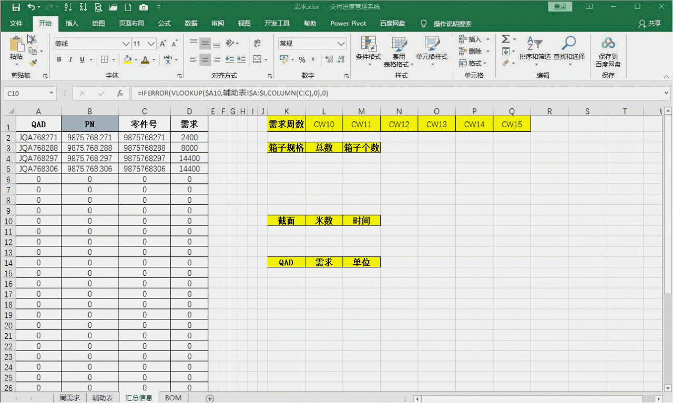The width and height of the screenshot is (673, 403).
Task: Toggle italic formatting
Action: (71, 59)
